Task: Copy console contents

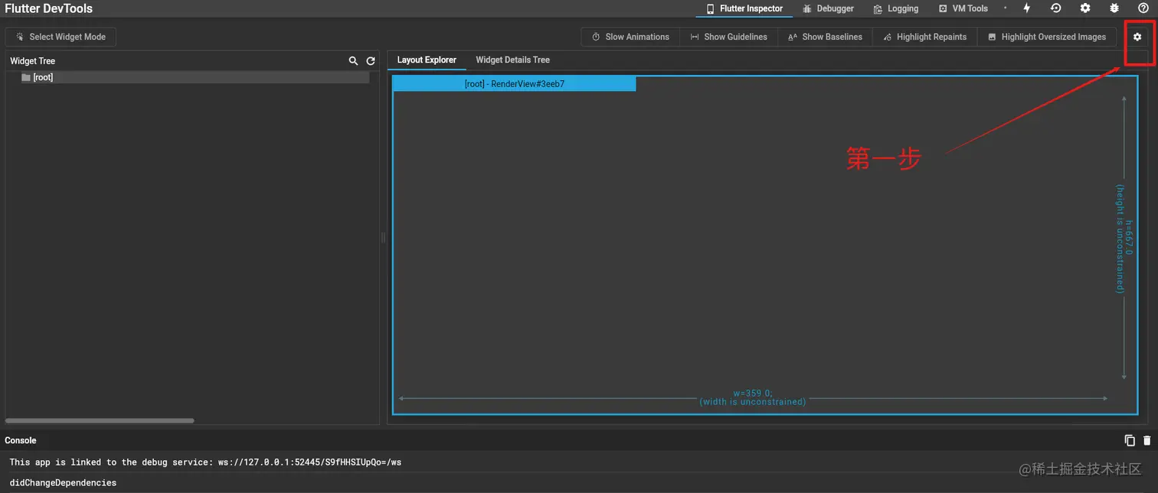Action: point(1130,440)
